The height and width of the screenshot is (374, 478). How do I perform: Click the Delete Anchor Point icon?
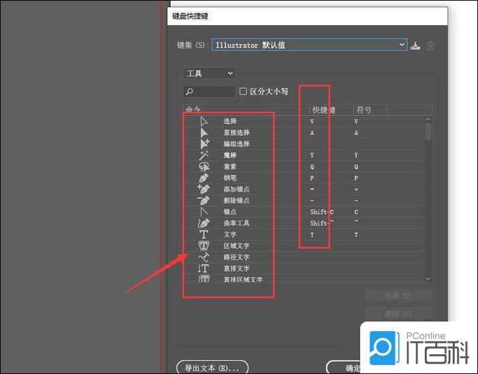(204, 200)
